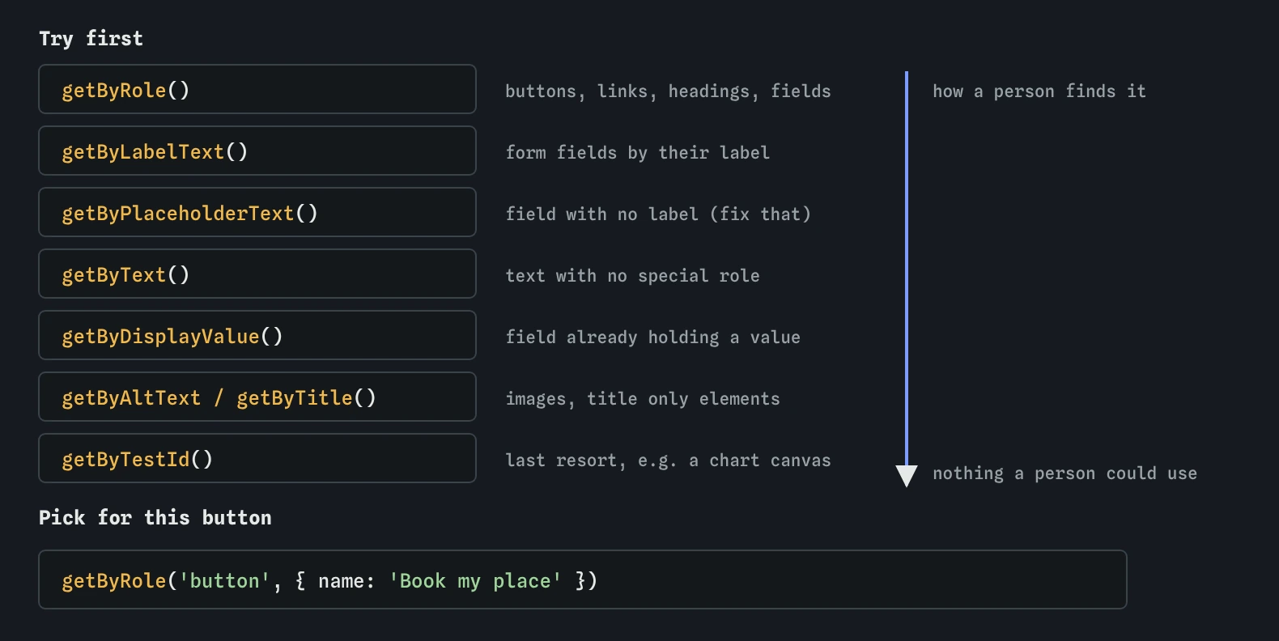Click 'field already holding a value' text
This screenshot has width=1279, height=641.
coord(652,337)
